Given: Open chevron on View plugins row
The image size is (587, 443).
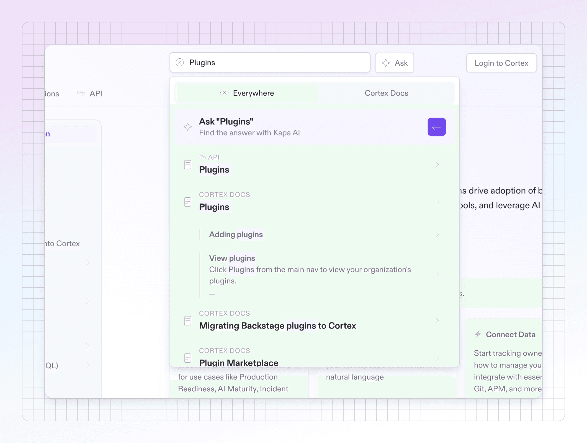Looking at the screenshot, I should [x=437, y=275].
